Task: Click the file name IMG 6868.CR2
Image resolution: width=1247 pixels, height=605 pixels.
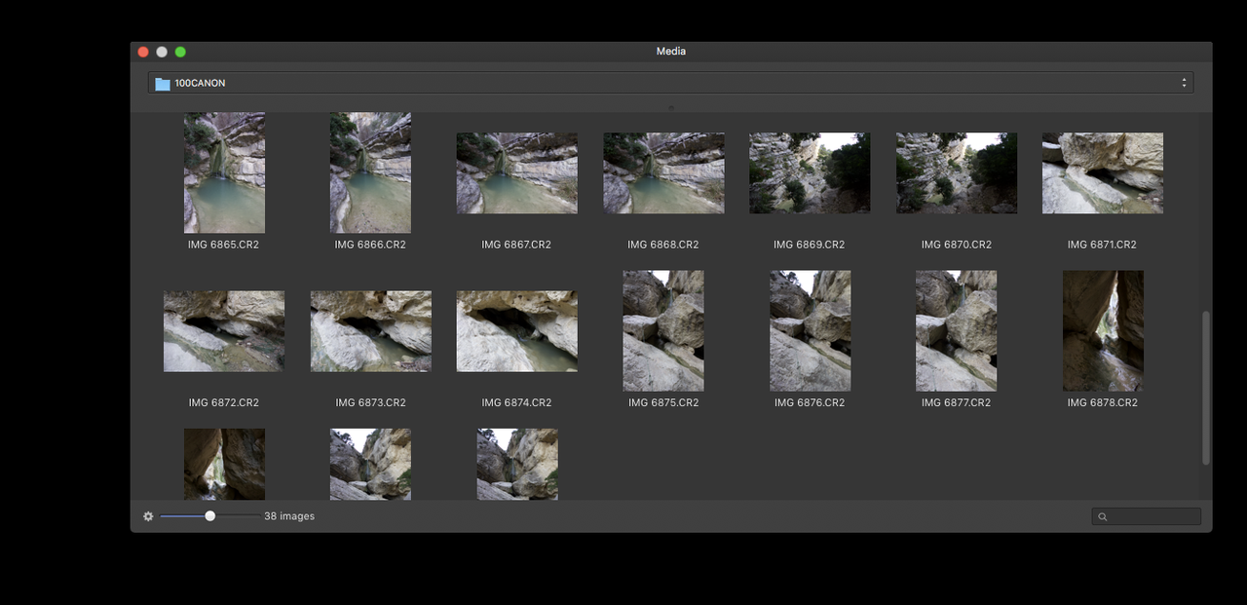Action: (663, 245)
